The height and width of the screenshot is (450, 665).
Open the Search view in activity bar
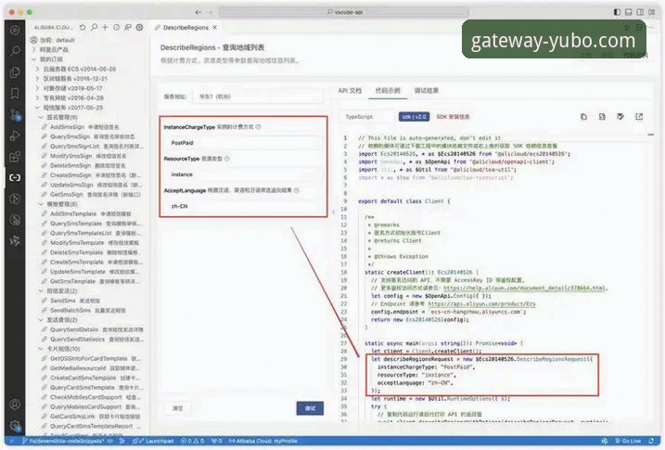(15, 50)
